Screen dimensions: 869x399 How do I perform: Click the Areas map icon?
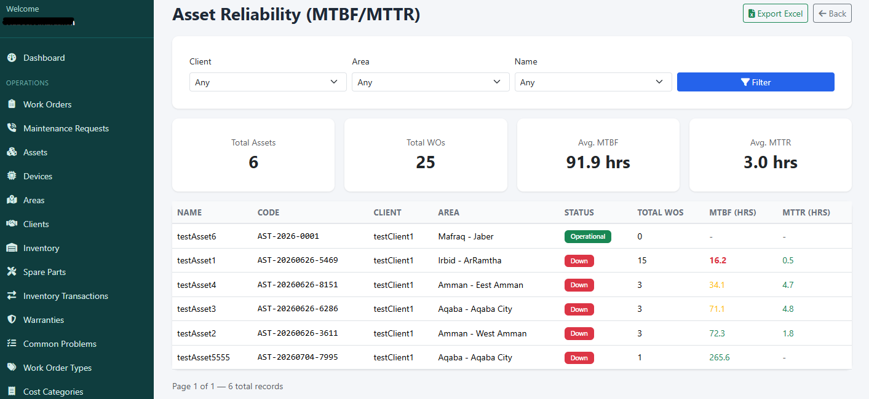pyautogui.click(x=11, y=200)
